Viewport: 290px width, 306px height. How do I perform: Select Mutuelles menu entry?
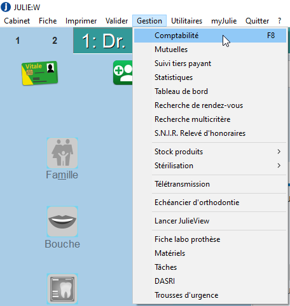click(x=210, y=50)
